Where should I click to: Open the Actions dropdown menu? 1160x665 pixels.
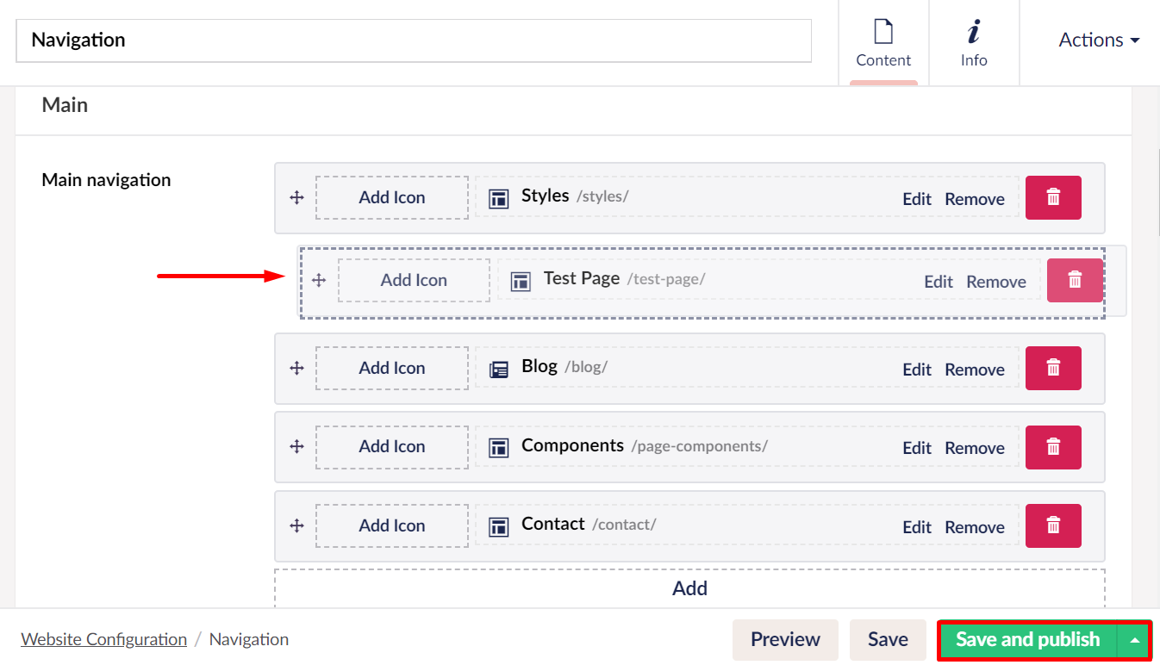(x=1099, y=40)
